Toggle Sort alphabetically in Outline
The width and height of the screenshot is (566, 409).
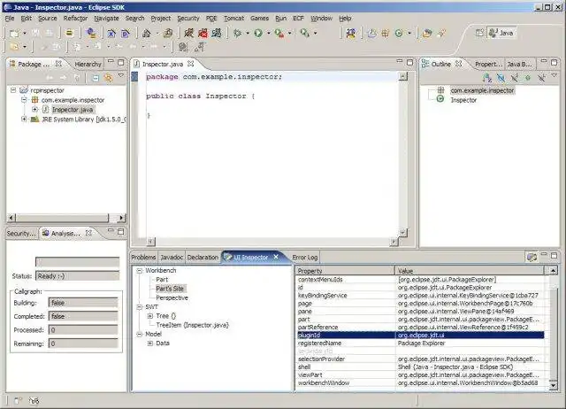tap(487, 78)
